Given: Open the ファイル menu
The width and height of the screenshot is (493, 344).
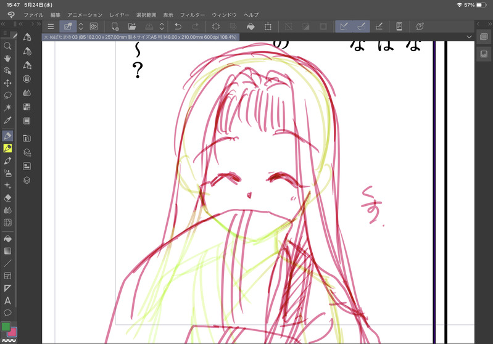Looking at the screenshot, I should [33, 15].
